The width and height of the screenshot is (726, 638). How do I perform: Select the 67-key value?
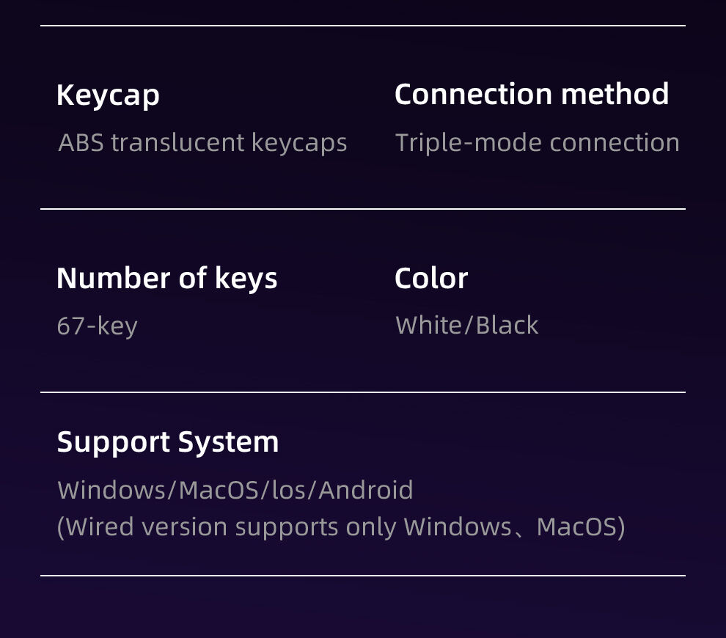coord(98,326)
